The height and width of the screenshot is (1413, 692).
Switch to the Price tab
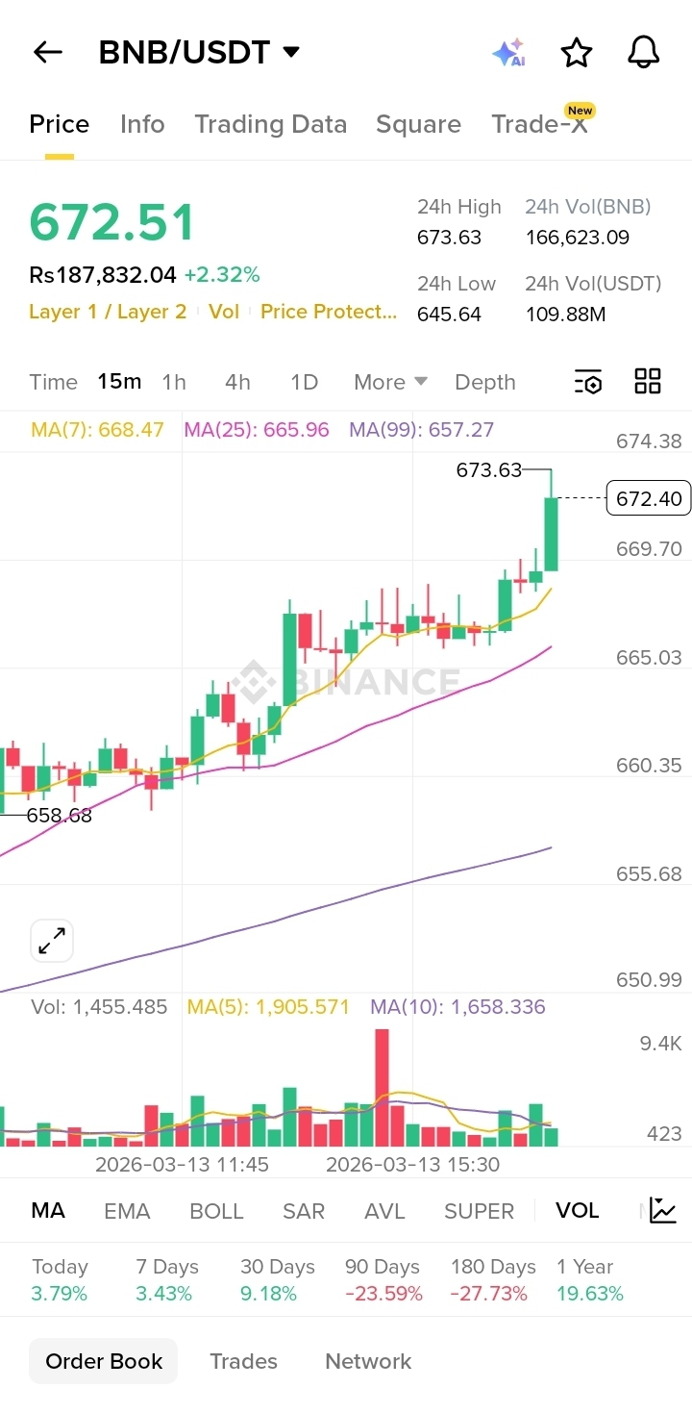60,124
